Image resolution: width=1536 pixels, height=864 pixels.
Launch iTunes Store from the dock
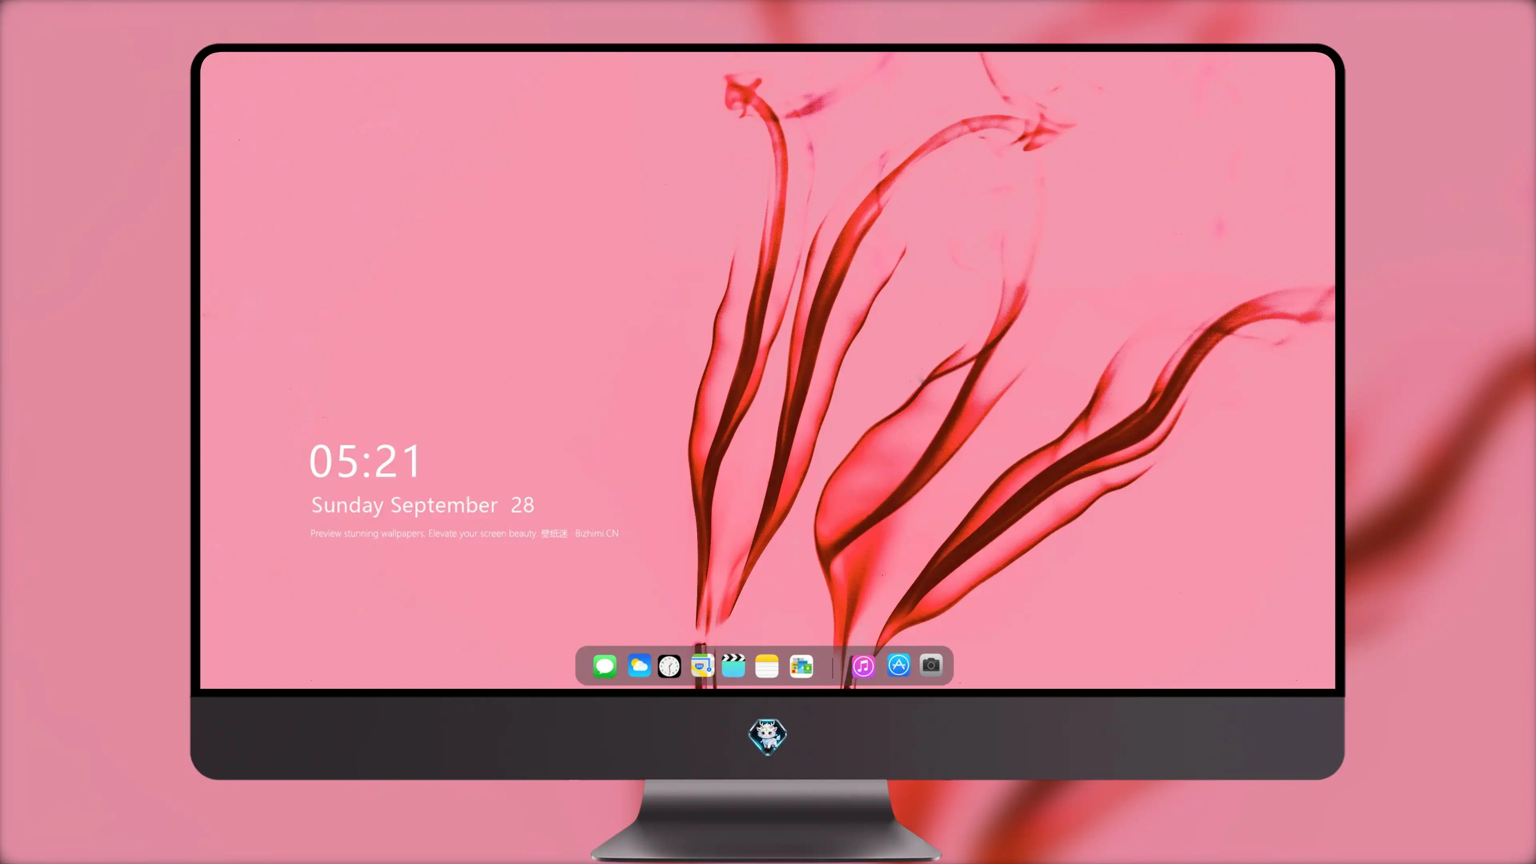coord(864,666)
